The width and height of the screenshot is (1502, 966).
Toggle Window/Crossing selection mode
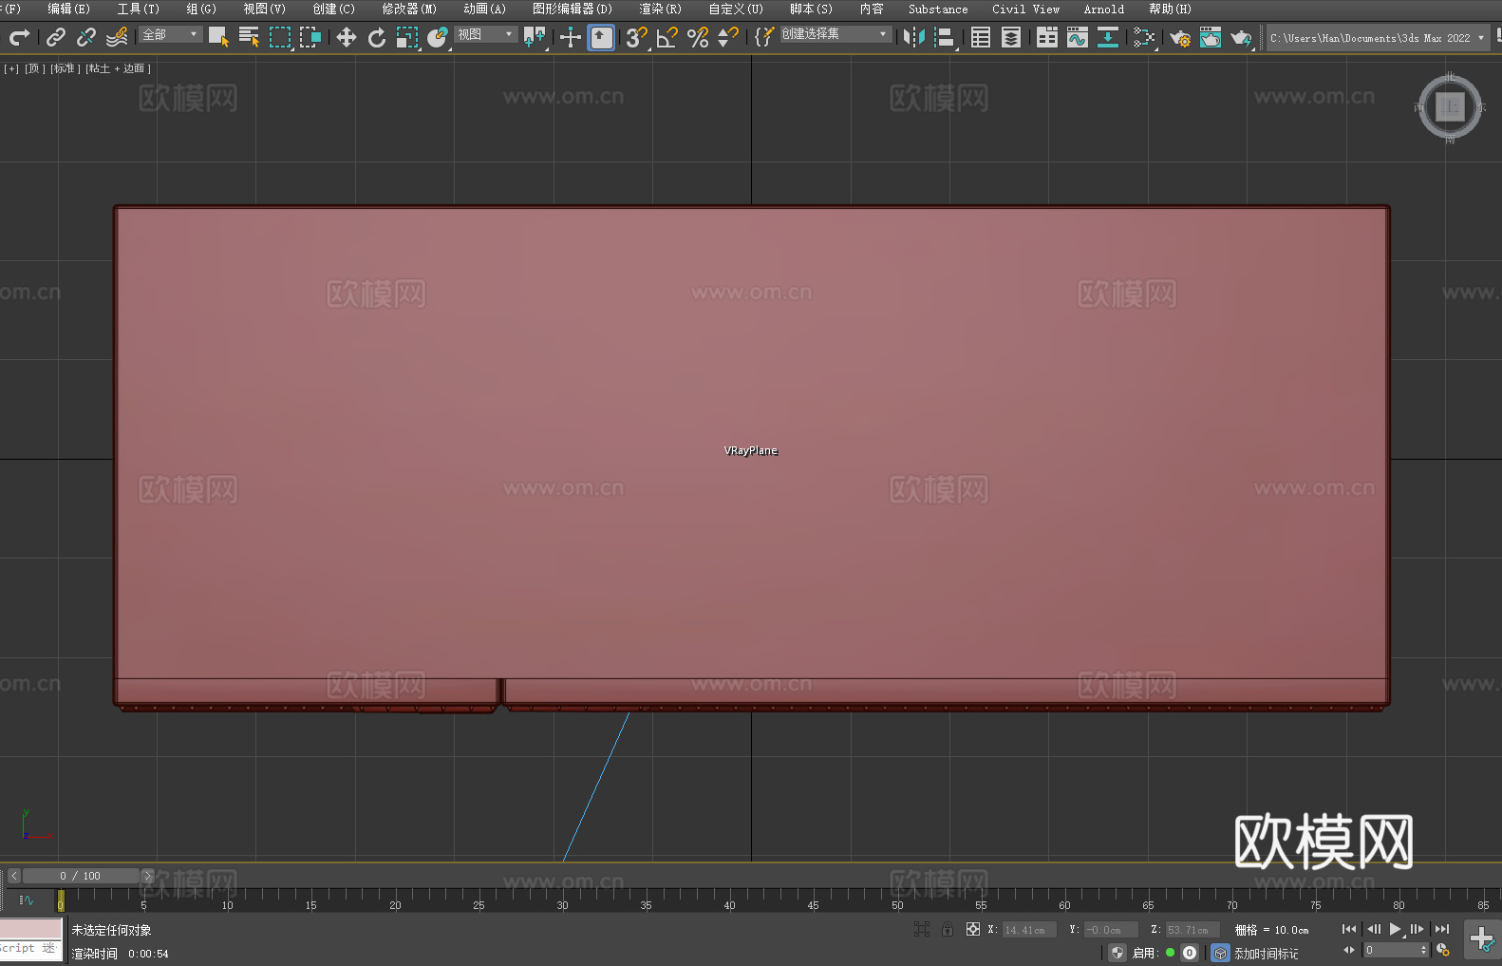[310, 37]
